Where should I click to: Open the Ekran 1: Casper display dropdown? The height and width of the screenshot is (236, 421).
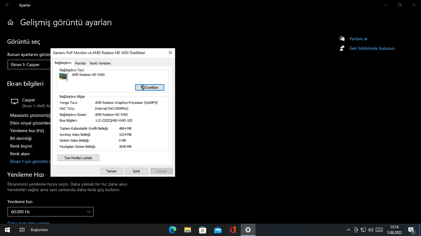point(29,65)
